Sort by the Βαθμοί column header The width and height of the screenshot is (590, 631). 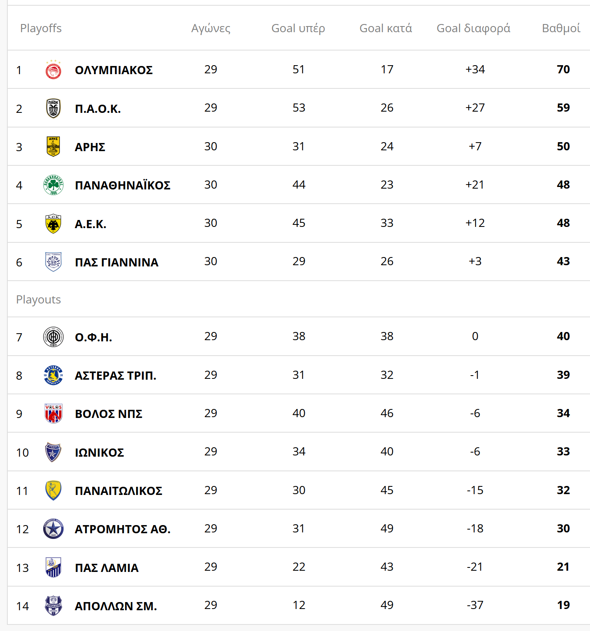561,28
